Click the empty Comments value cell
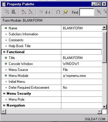Screen dimensions: 108x122 click(82, 40)
